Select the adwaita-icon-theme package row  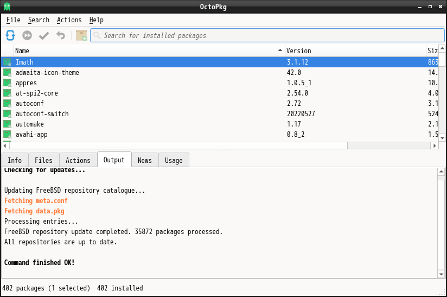(x=220, y=72)
